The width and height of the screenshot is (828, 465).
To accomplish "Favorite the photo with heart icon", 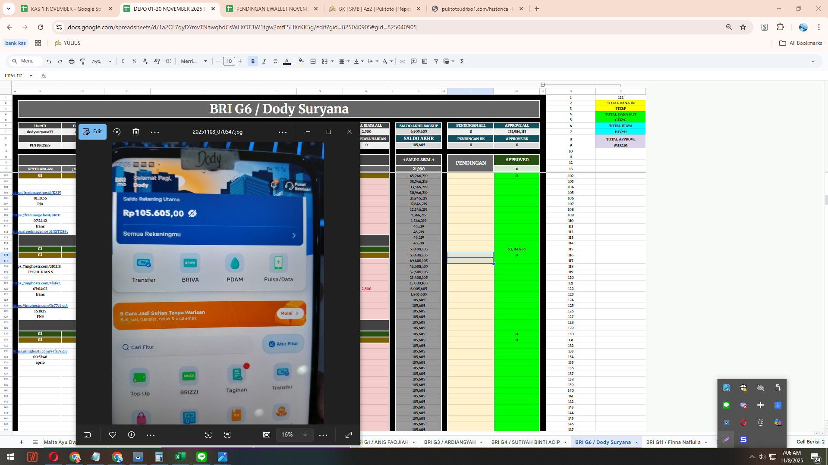I will (113, 435).
